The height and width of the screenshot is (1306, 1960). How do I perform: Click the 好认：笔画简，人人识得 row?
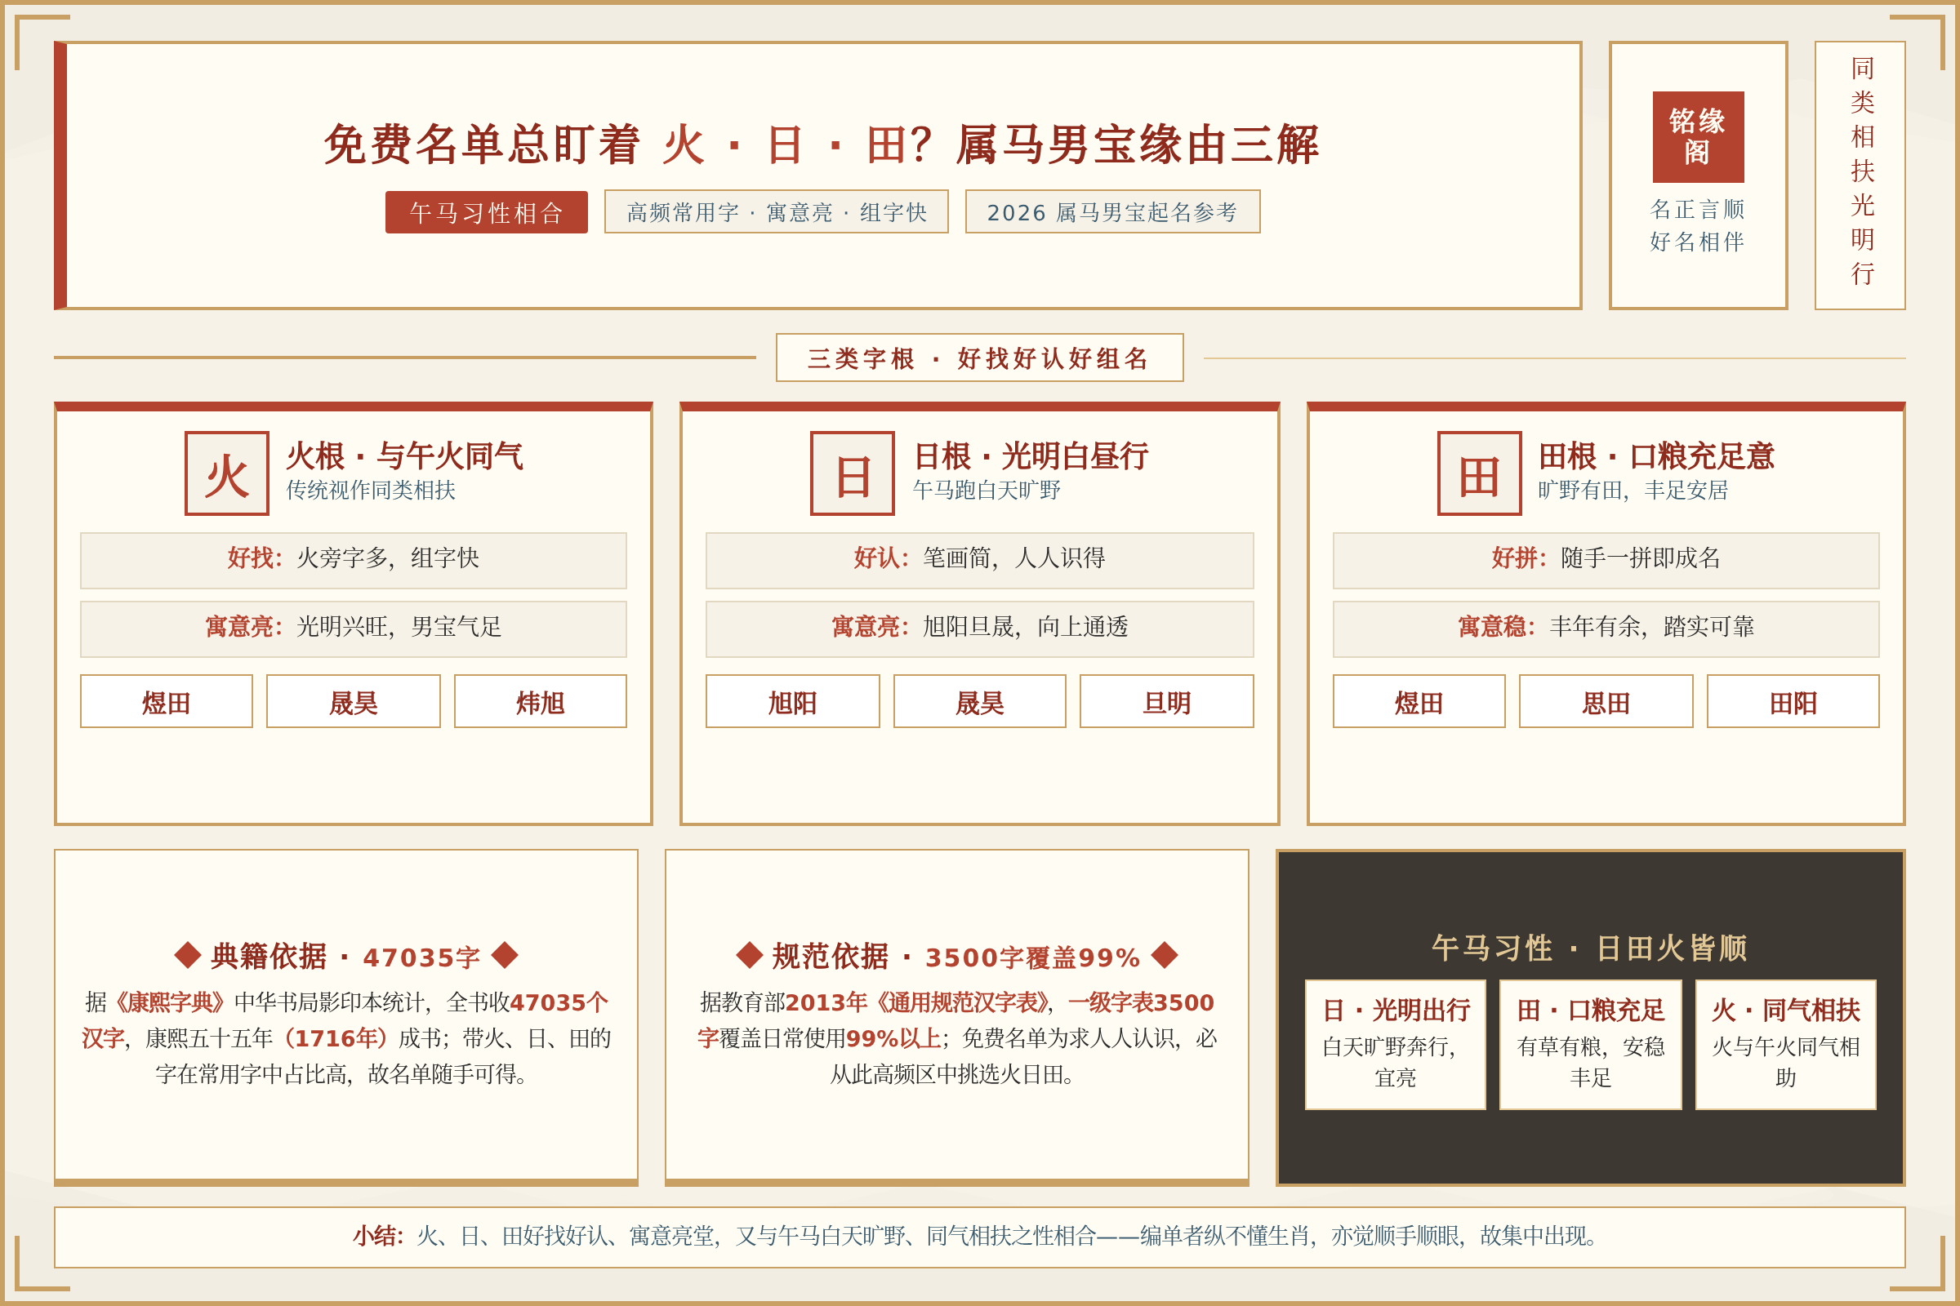point(979,560)
